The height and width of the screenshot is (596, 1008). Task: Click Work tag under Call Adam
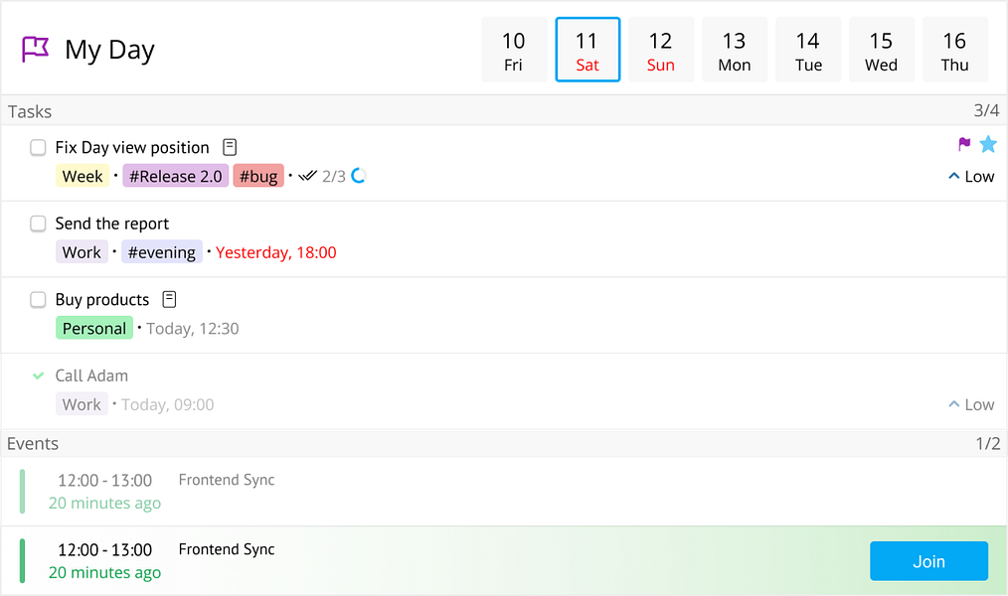click(x=82, y=404)
